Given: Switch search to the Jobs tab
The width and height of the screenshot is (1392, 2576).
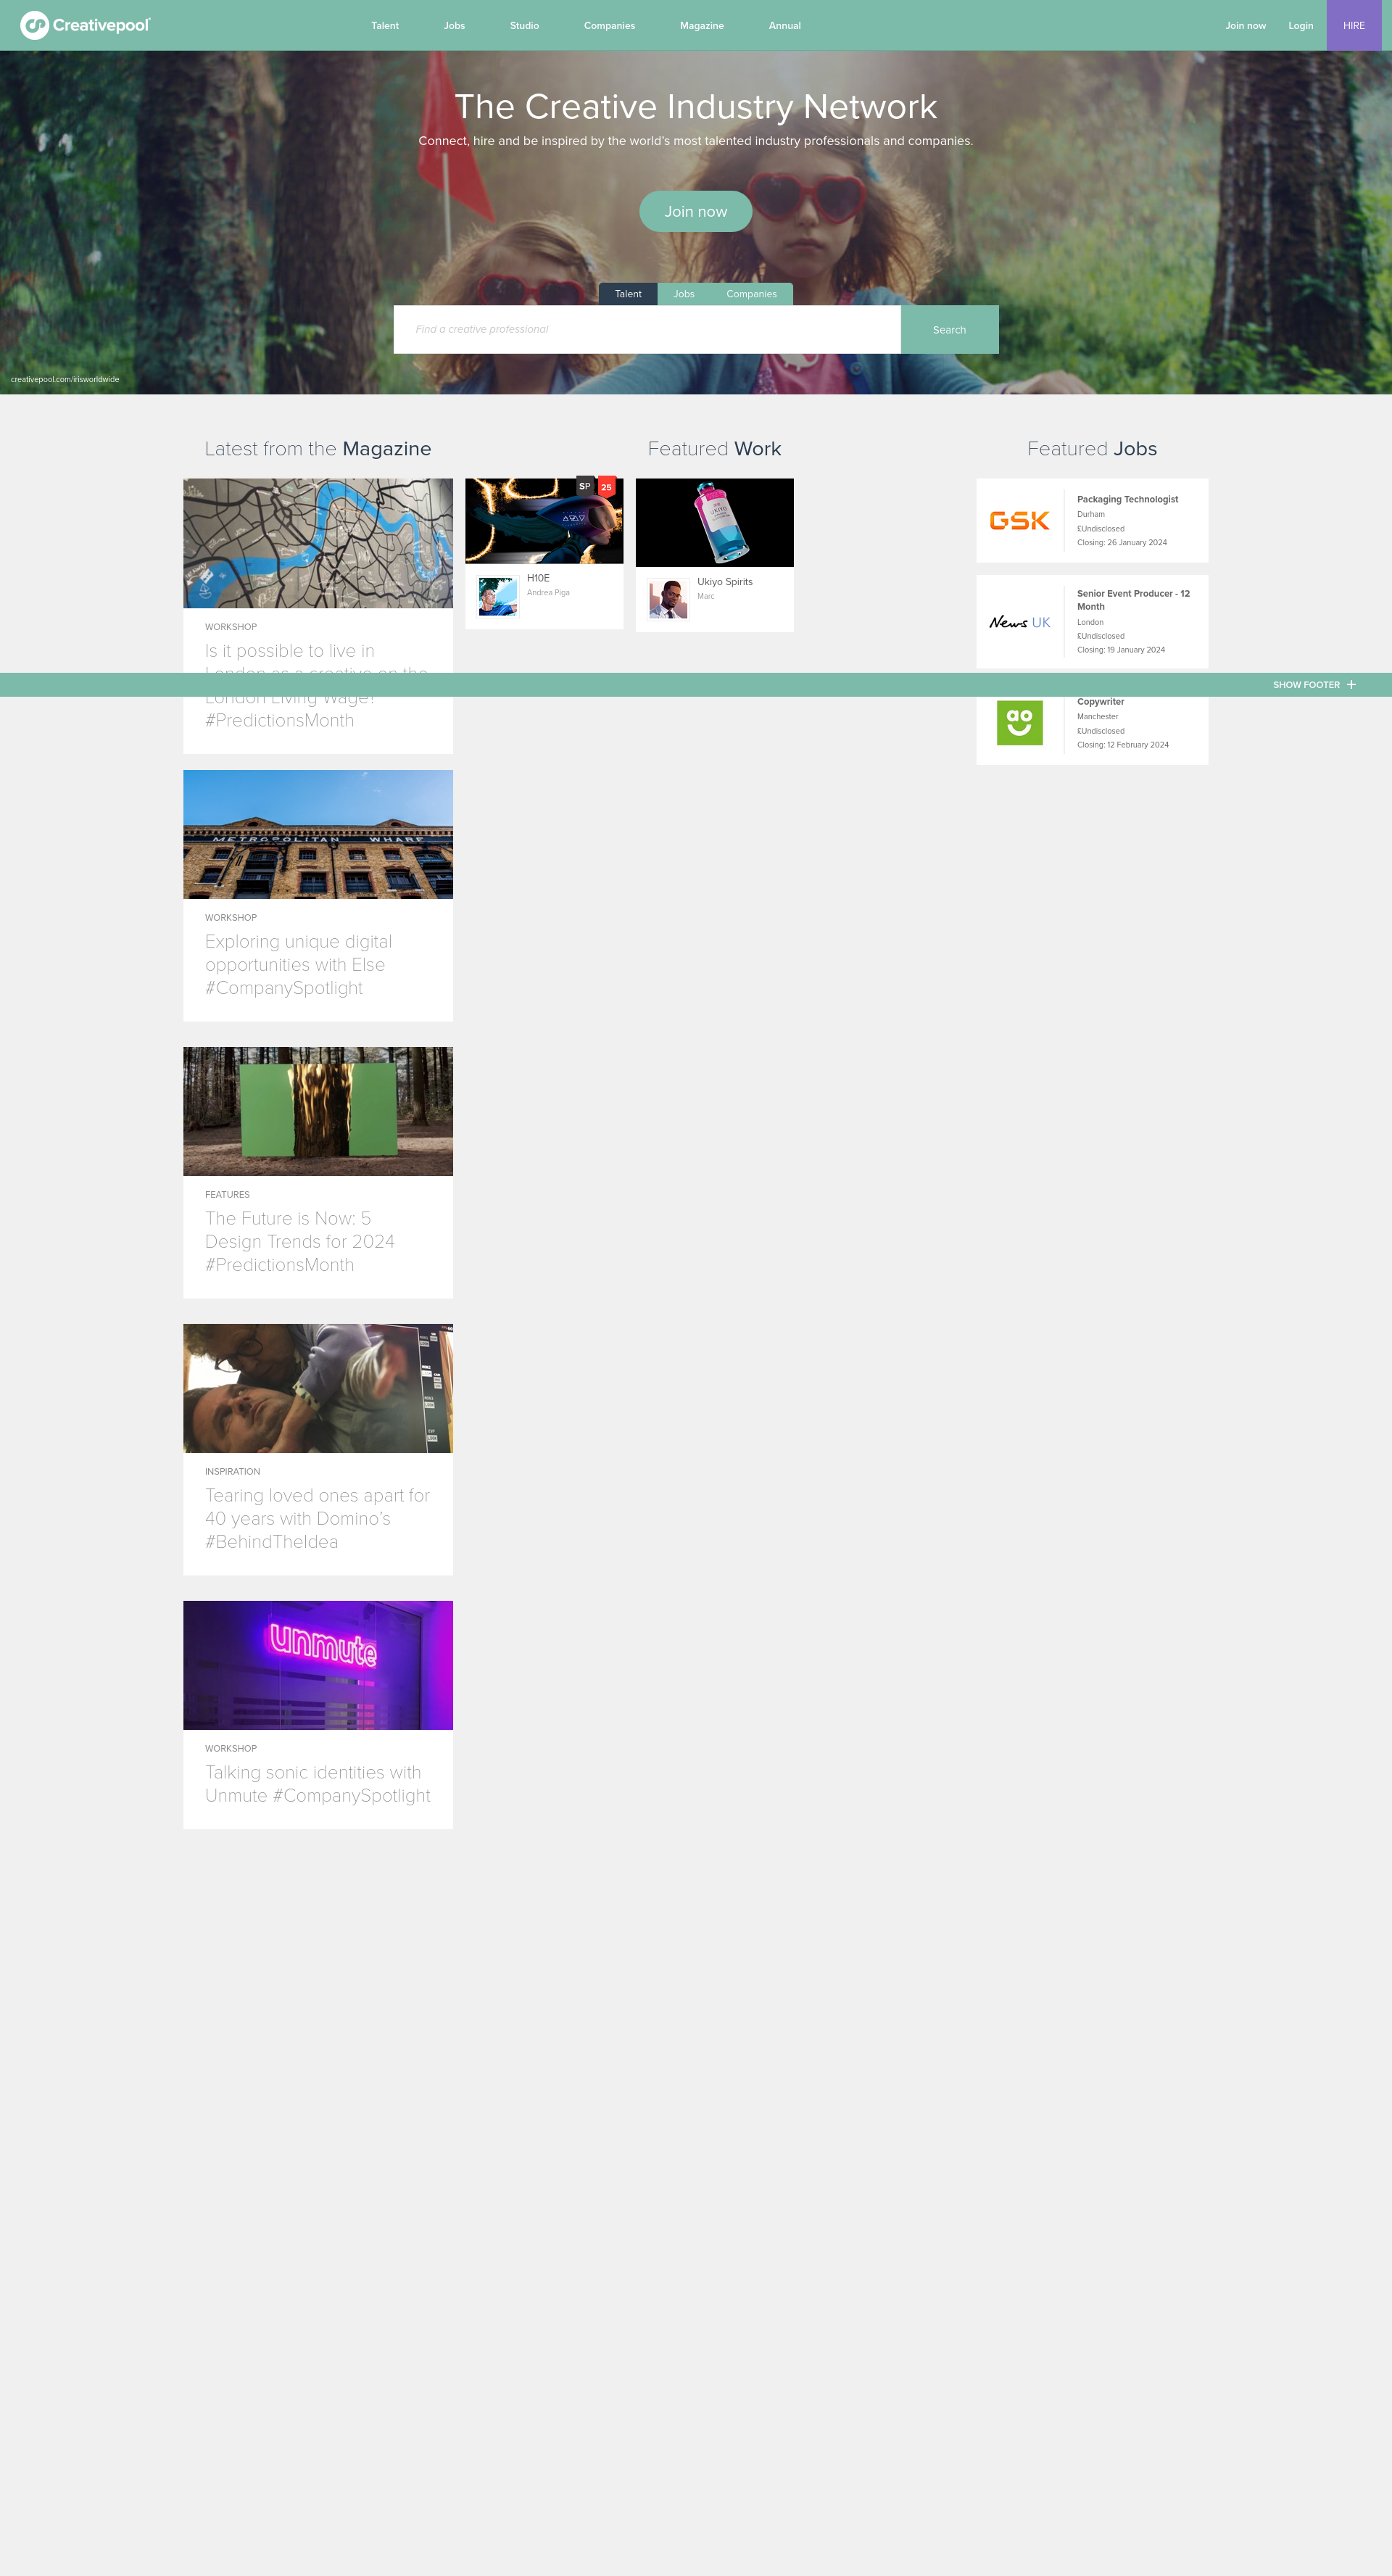Looking at the screenshot, I should click(x=683, y=294).
